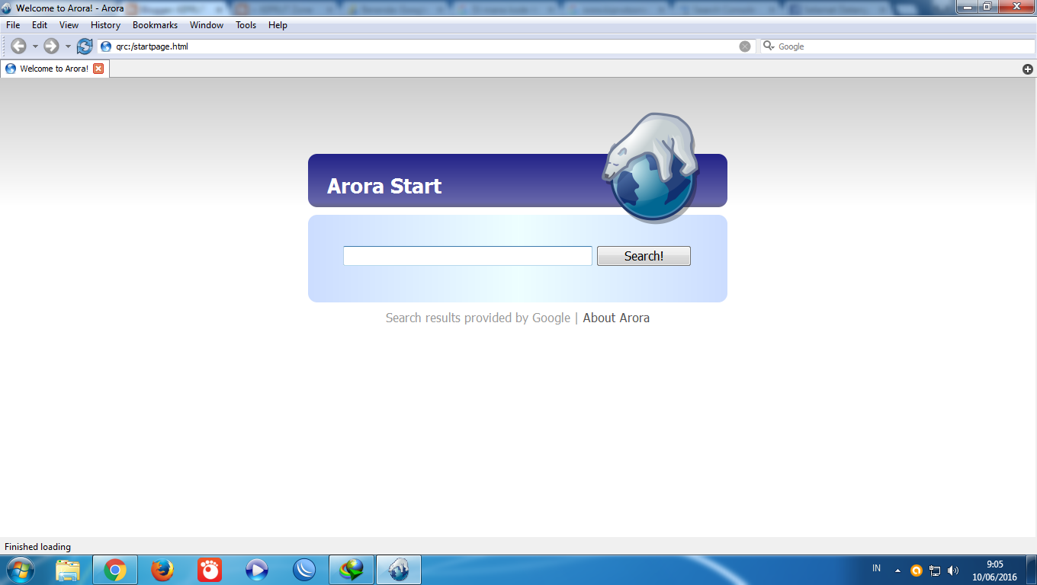Clear the address bar using the X icon
Image resolution: width=1037 pixels, height=585 pixels.
coord(745,46)
